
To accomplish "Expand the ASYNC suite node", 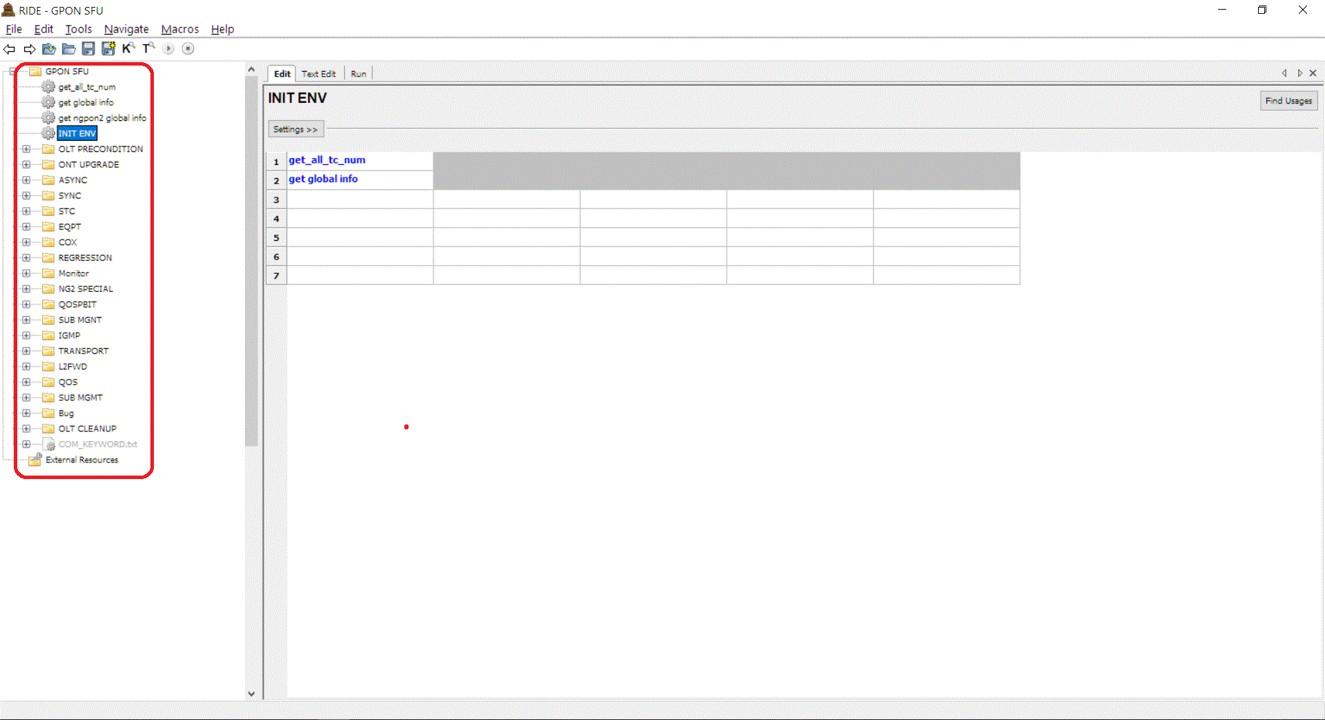I will [x=26, y=180].
